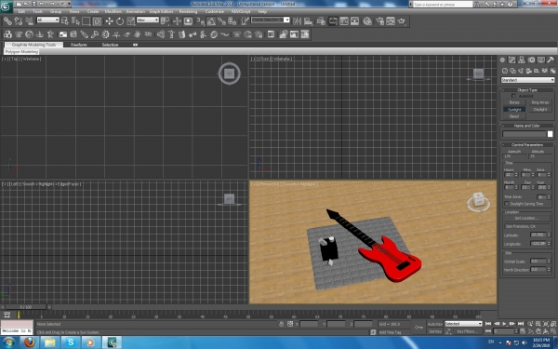Screen dimensions: 558x349
Task: Click the Ring Array button
Action: 540,102
